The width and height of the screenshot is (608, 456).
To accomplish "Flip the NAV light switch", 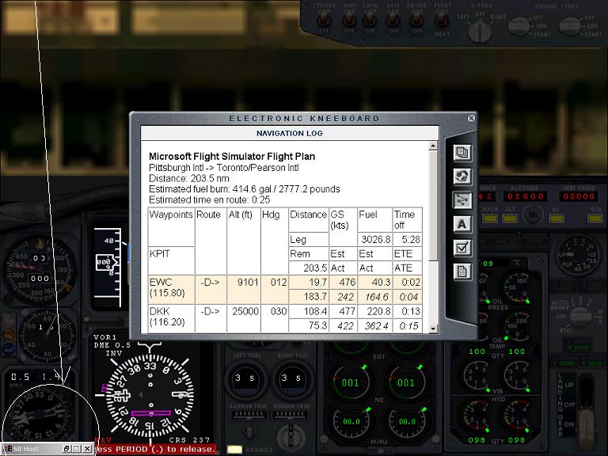I will pyautogui.click(x=349, y=20).
